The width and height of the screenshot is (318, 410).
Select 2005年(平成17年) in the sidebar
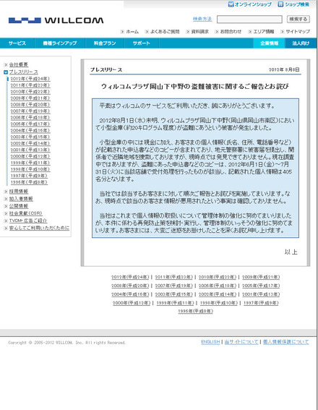(30, 124)
